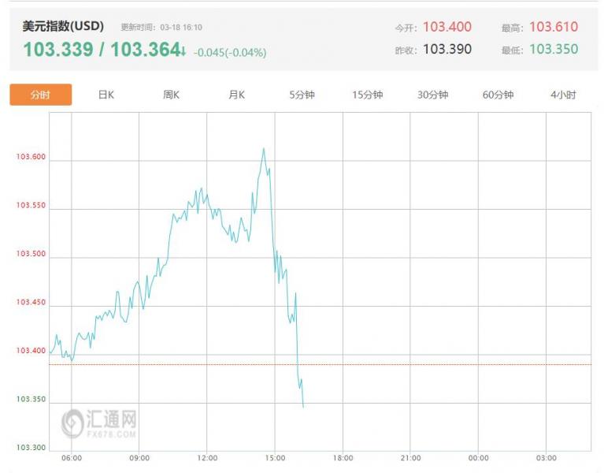
Task: Switch to the 月K monthly tab
Action: pos(236,95)
